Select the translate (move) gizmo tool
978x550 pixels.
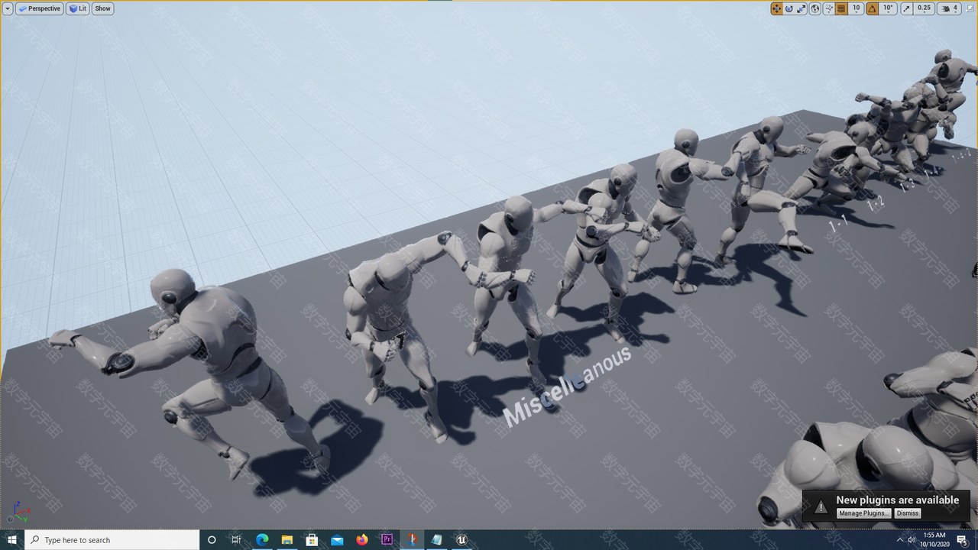pos(776,8)
